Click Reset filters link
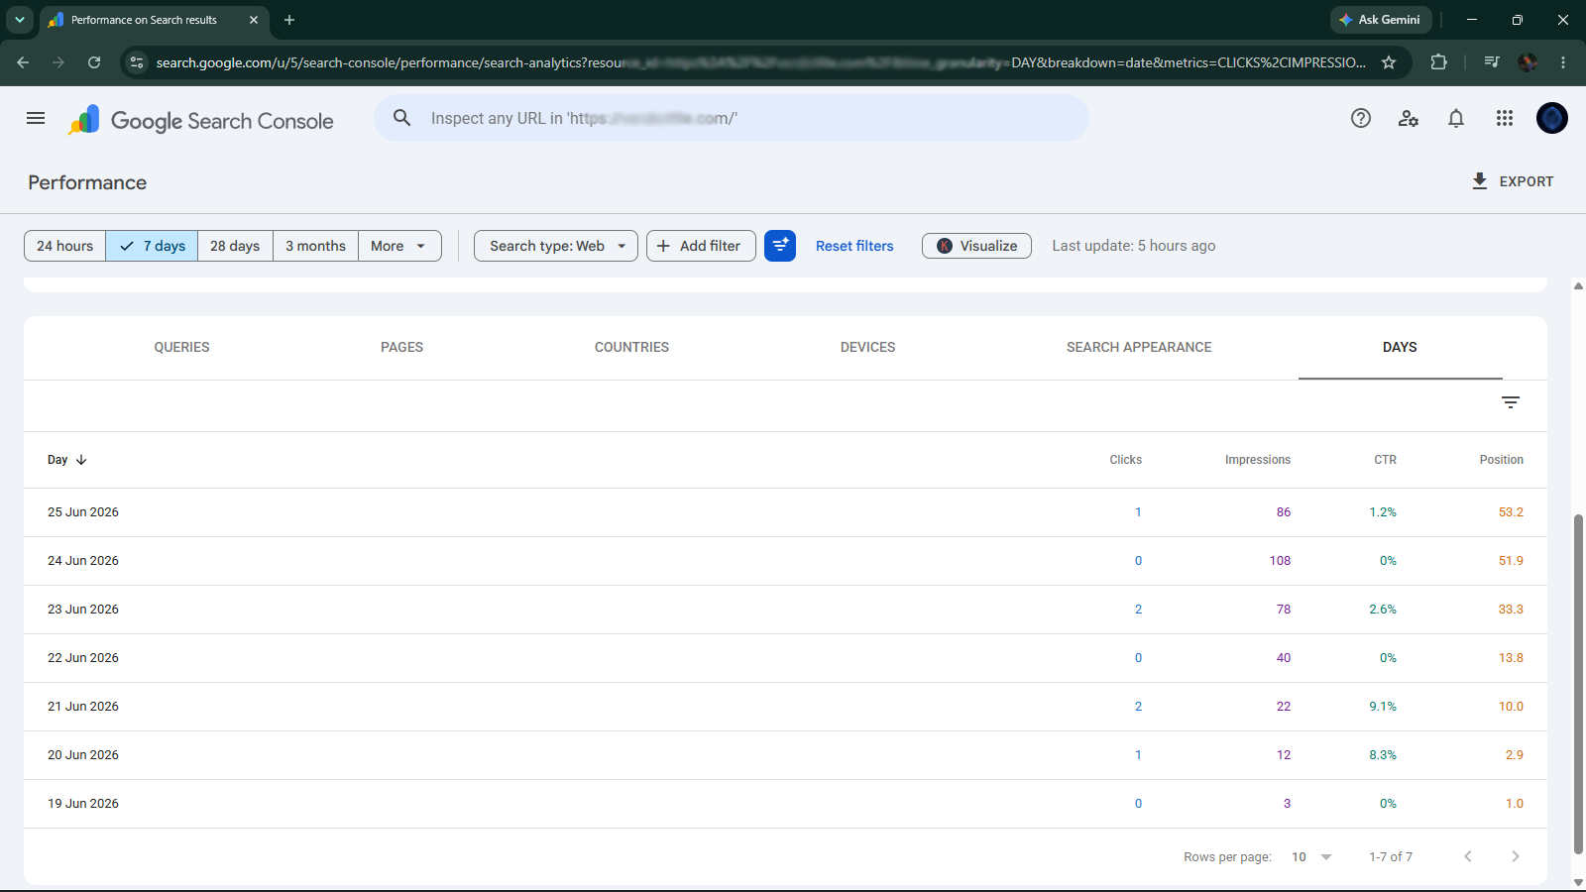This screenshot has height=892, width=1586. [854, 246]
